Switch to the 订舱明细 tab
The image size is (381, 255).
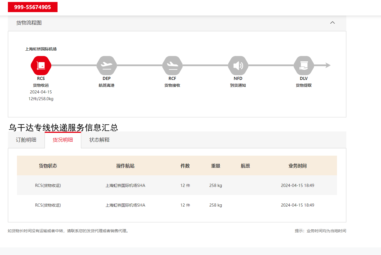click(x=26, y=140)
